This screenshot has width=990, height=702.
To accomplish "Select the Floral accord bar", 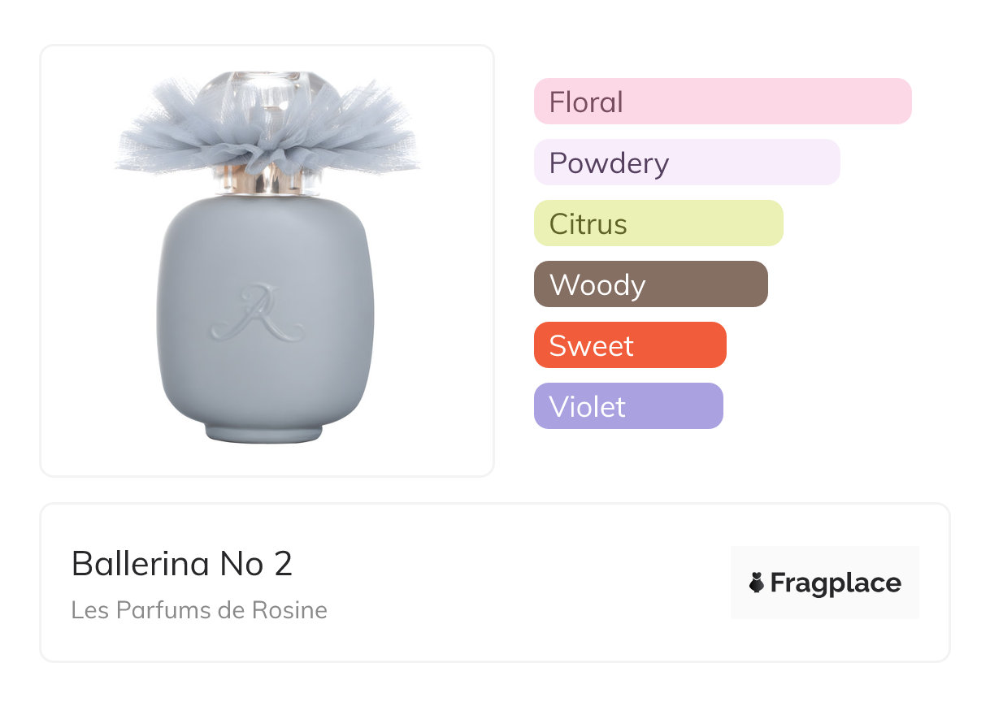I will (x=723, y=102).
